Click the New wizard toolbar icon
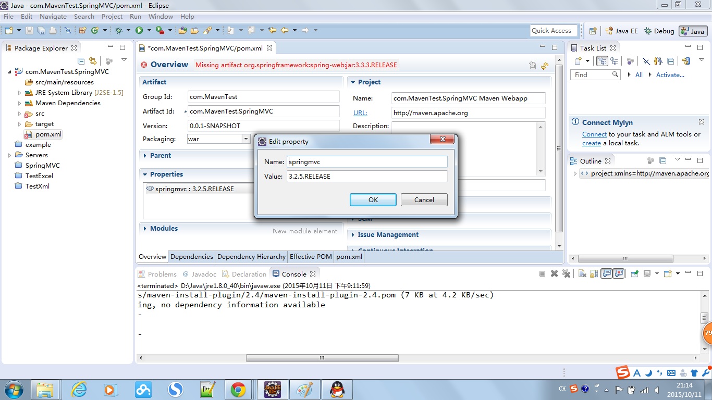712x400 pixels. pyautogui.click(x=9, y=31)
